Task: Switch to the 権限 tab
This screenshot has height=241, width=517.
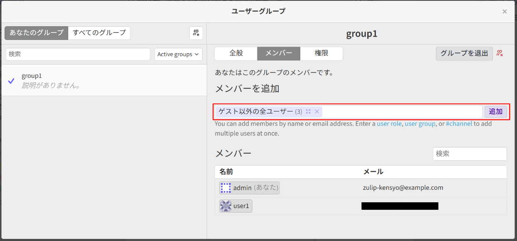Action: [321, 53]
